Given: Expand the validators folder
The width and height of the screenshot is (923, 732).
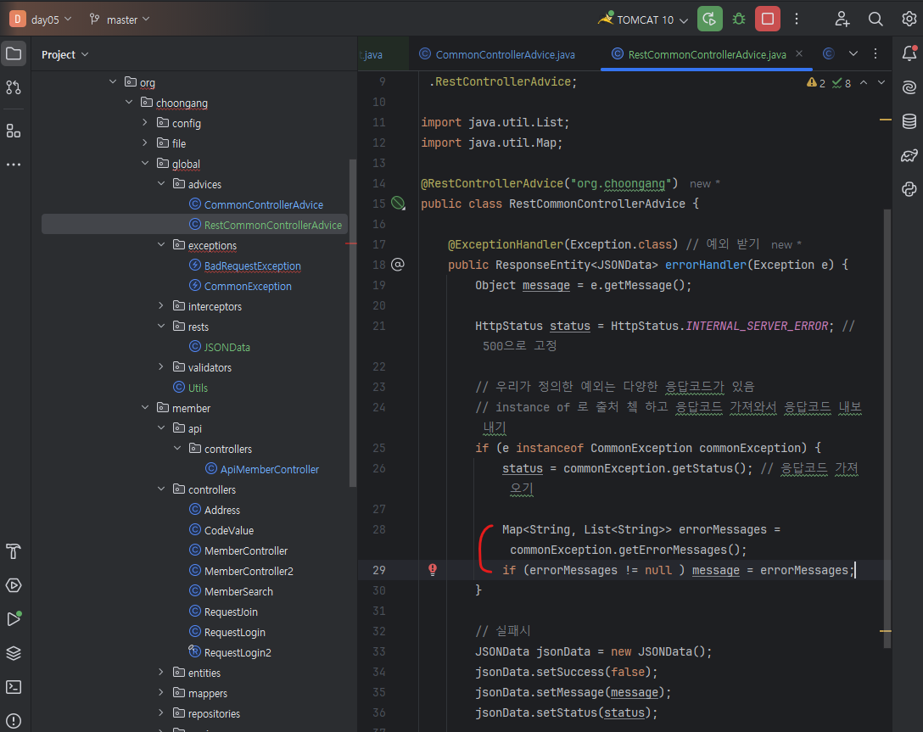Looking at the screenshot, I should [x=160, y=367].
